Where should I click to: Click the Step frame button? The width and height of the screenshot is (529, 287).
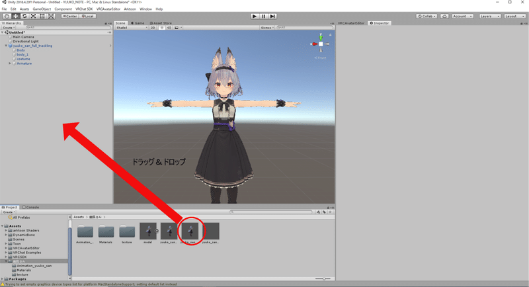pos(272,16)
